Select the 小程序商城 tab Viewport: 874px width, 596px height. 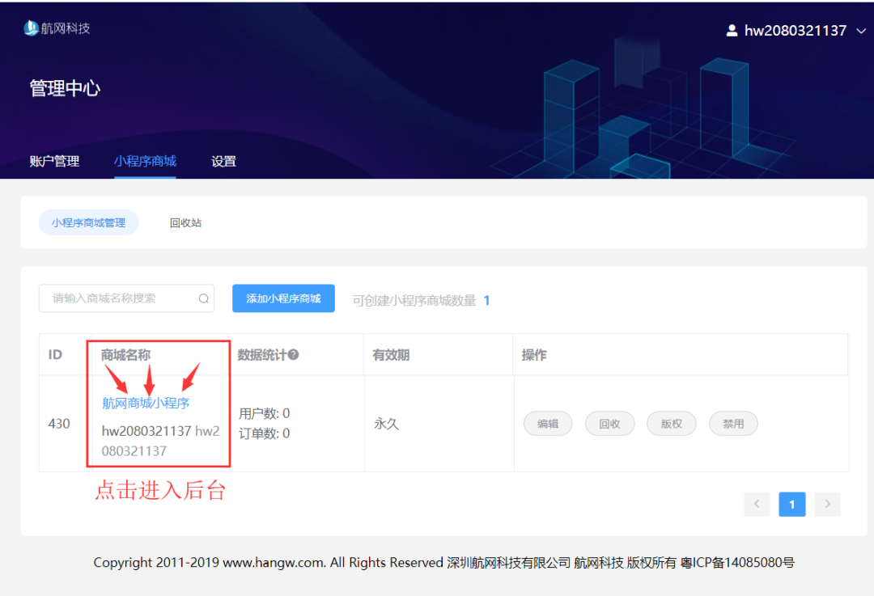pos(145,162)
